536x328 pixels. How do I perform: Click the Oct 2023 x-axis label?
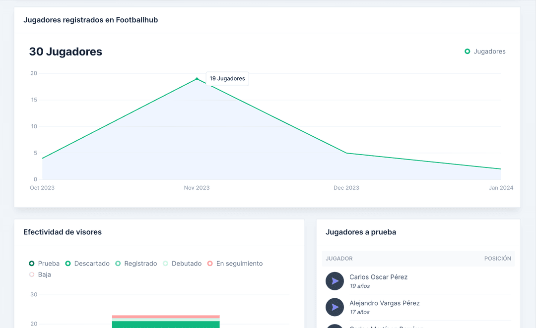point(42,188)
